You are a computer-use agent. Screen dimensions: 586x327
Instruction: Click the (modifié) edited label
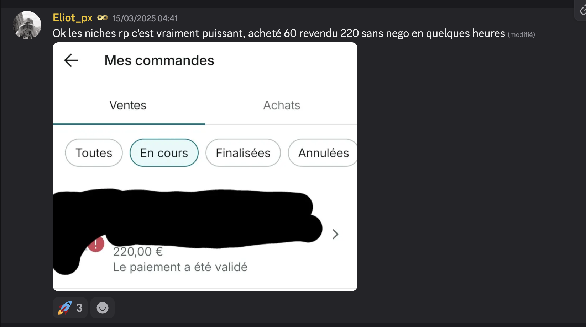point(521,34)
